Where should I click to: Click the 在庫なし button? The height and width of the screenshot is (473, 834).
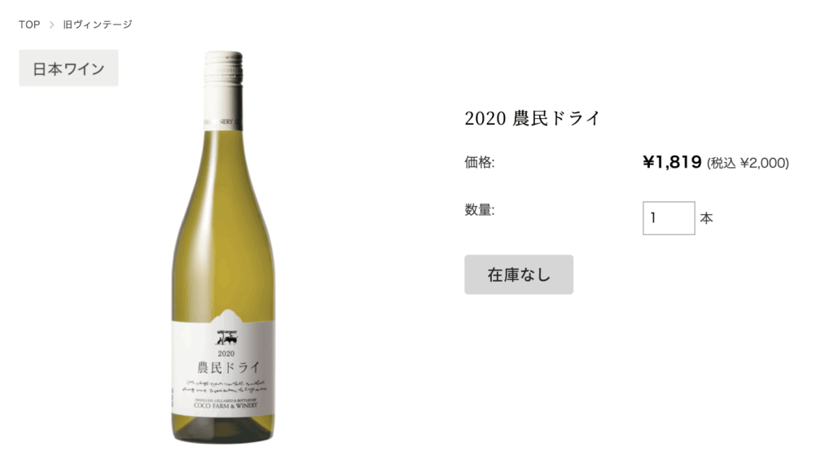click(x=519, y=275)
